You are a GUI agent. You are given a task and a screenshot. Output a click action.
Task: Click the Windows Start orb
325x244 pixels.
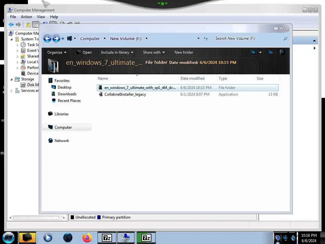pyautogui.click(x=9, y=238)
